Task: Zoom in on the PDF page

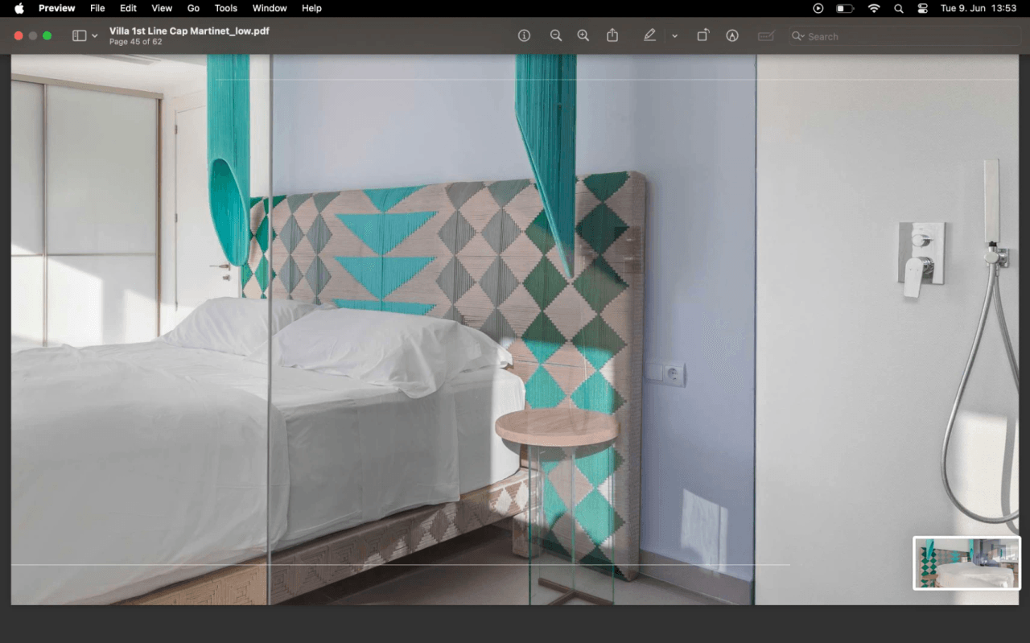Action: click(x=583, y=36)
